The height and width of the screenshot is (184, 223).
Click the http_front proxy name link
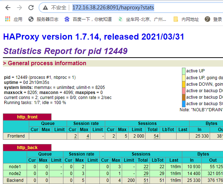[x=27, y=117]
